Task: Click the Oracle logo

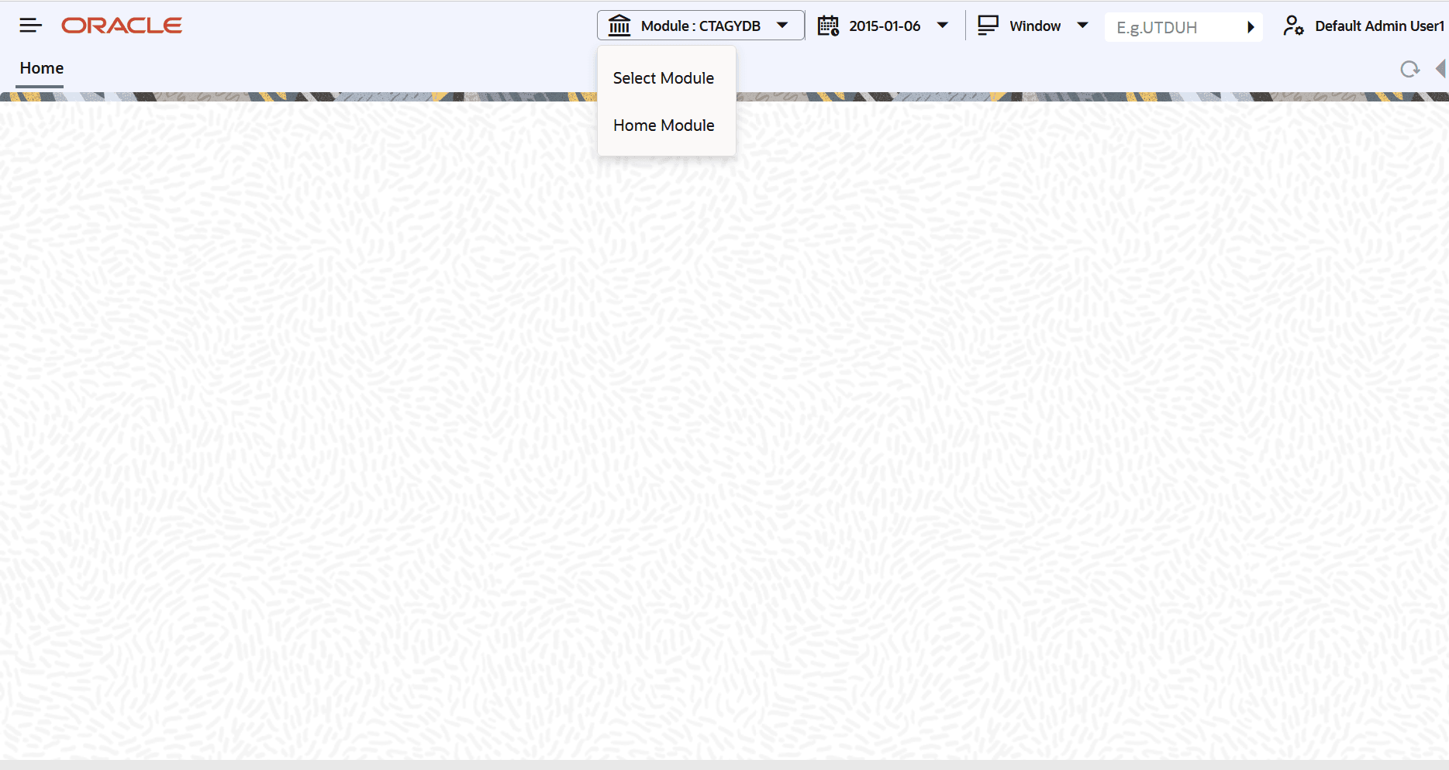Action: 122,26
